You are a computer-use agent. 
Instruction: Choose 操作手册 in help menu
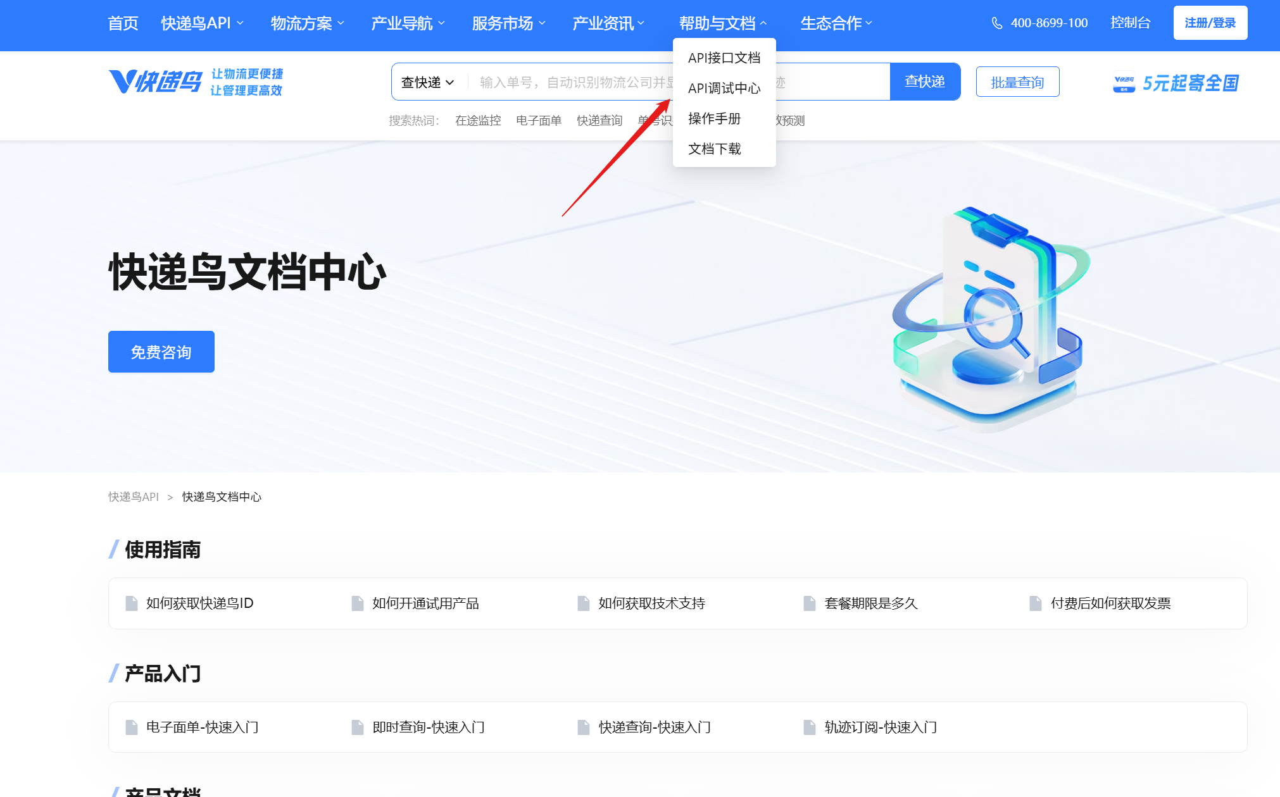[x=714, y=119]
